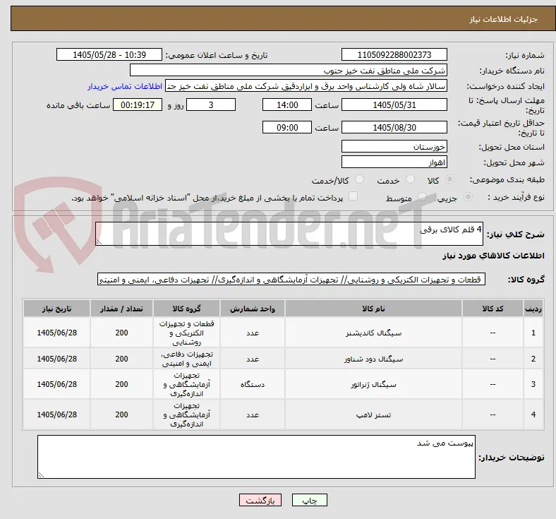Click the تجهیزات دفاعی، ایمنی و امنیتی group cell

(186, 359)
